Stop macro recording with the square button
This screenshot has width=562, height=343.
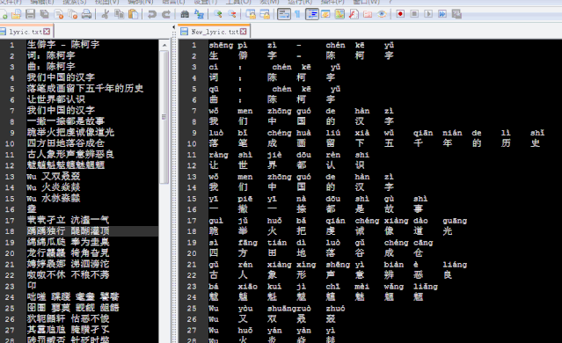coord(414,14)
